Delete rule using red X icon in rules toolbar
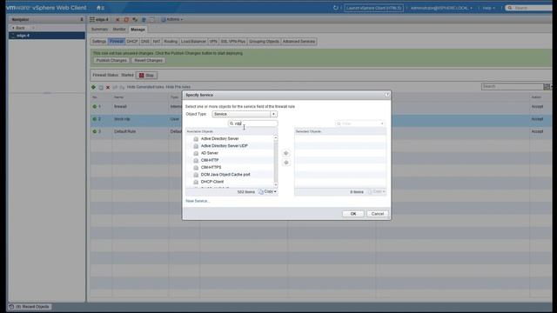Viewport: 557px width, 313px height. pyautogui.click(x=108, y=87)
